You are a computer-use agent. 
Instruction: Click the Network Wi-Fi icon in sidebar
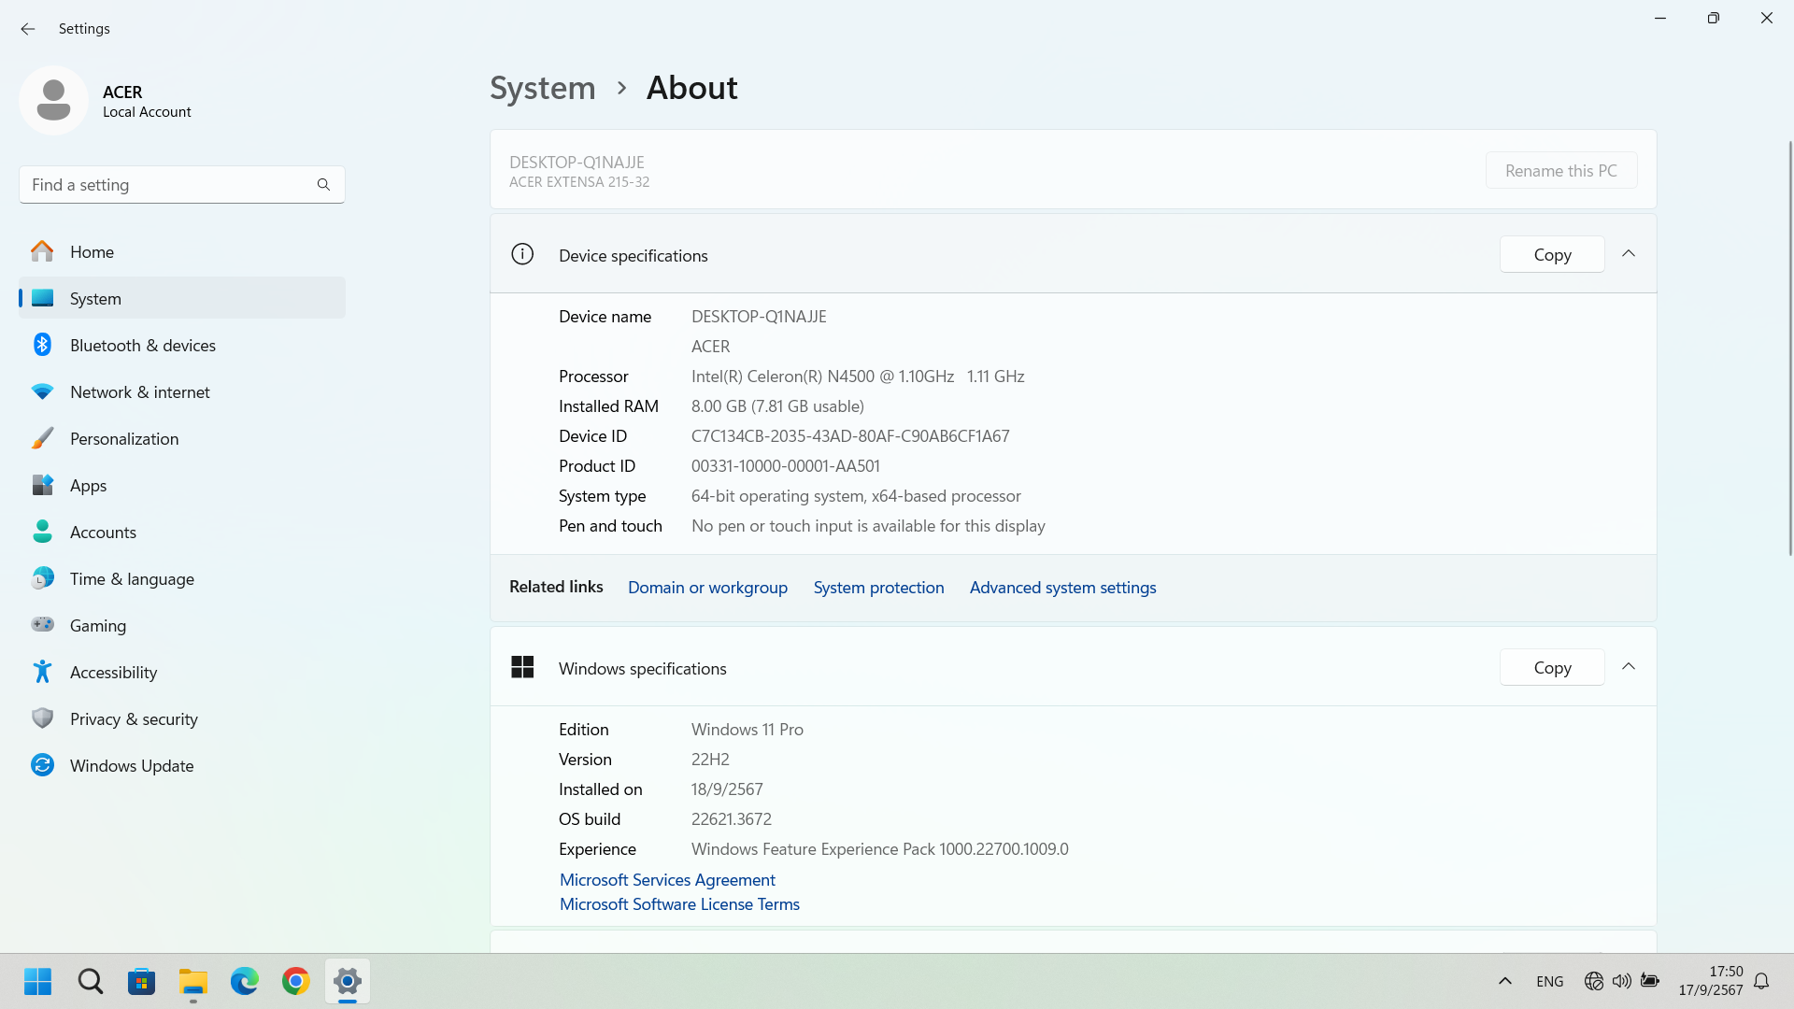click(x=42, y=391)
